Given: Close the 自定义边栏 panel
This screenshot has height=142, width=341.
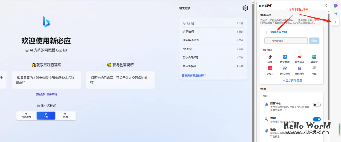Looking at the screenshot, I should click(326, 5).
